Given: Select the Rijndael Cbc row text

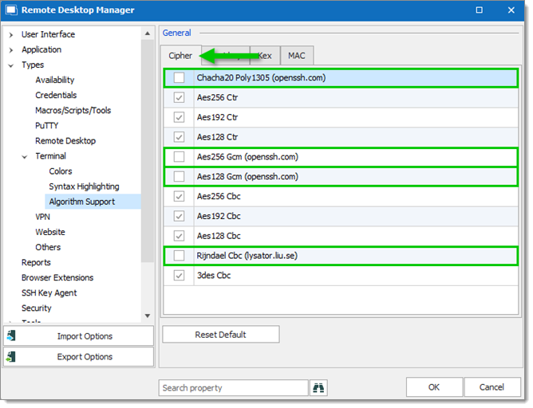Looking at the screenshot, I should 247,256.
